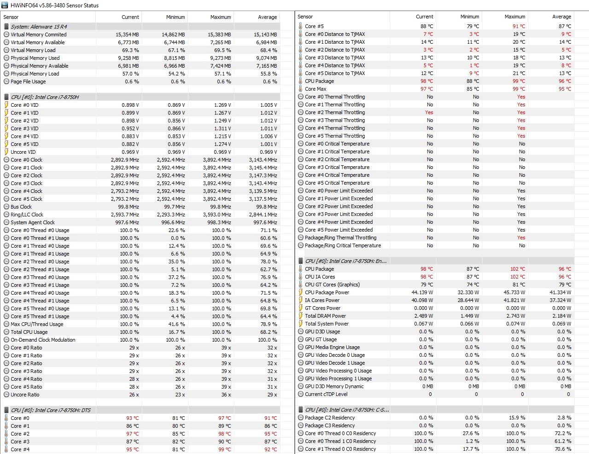Select the Physical Memory Used row

(x=35, y=58)
